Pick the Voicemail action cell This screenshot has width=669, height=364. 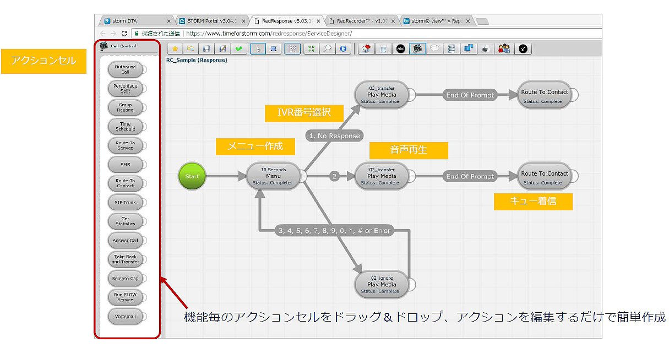pos(125,317)
